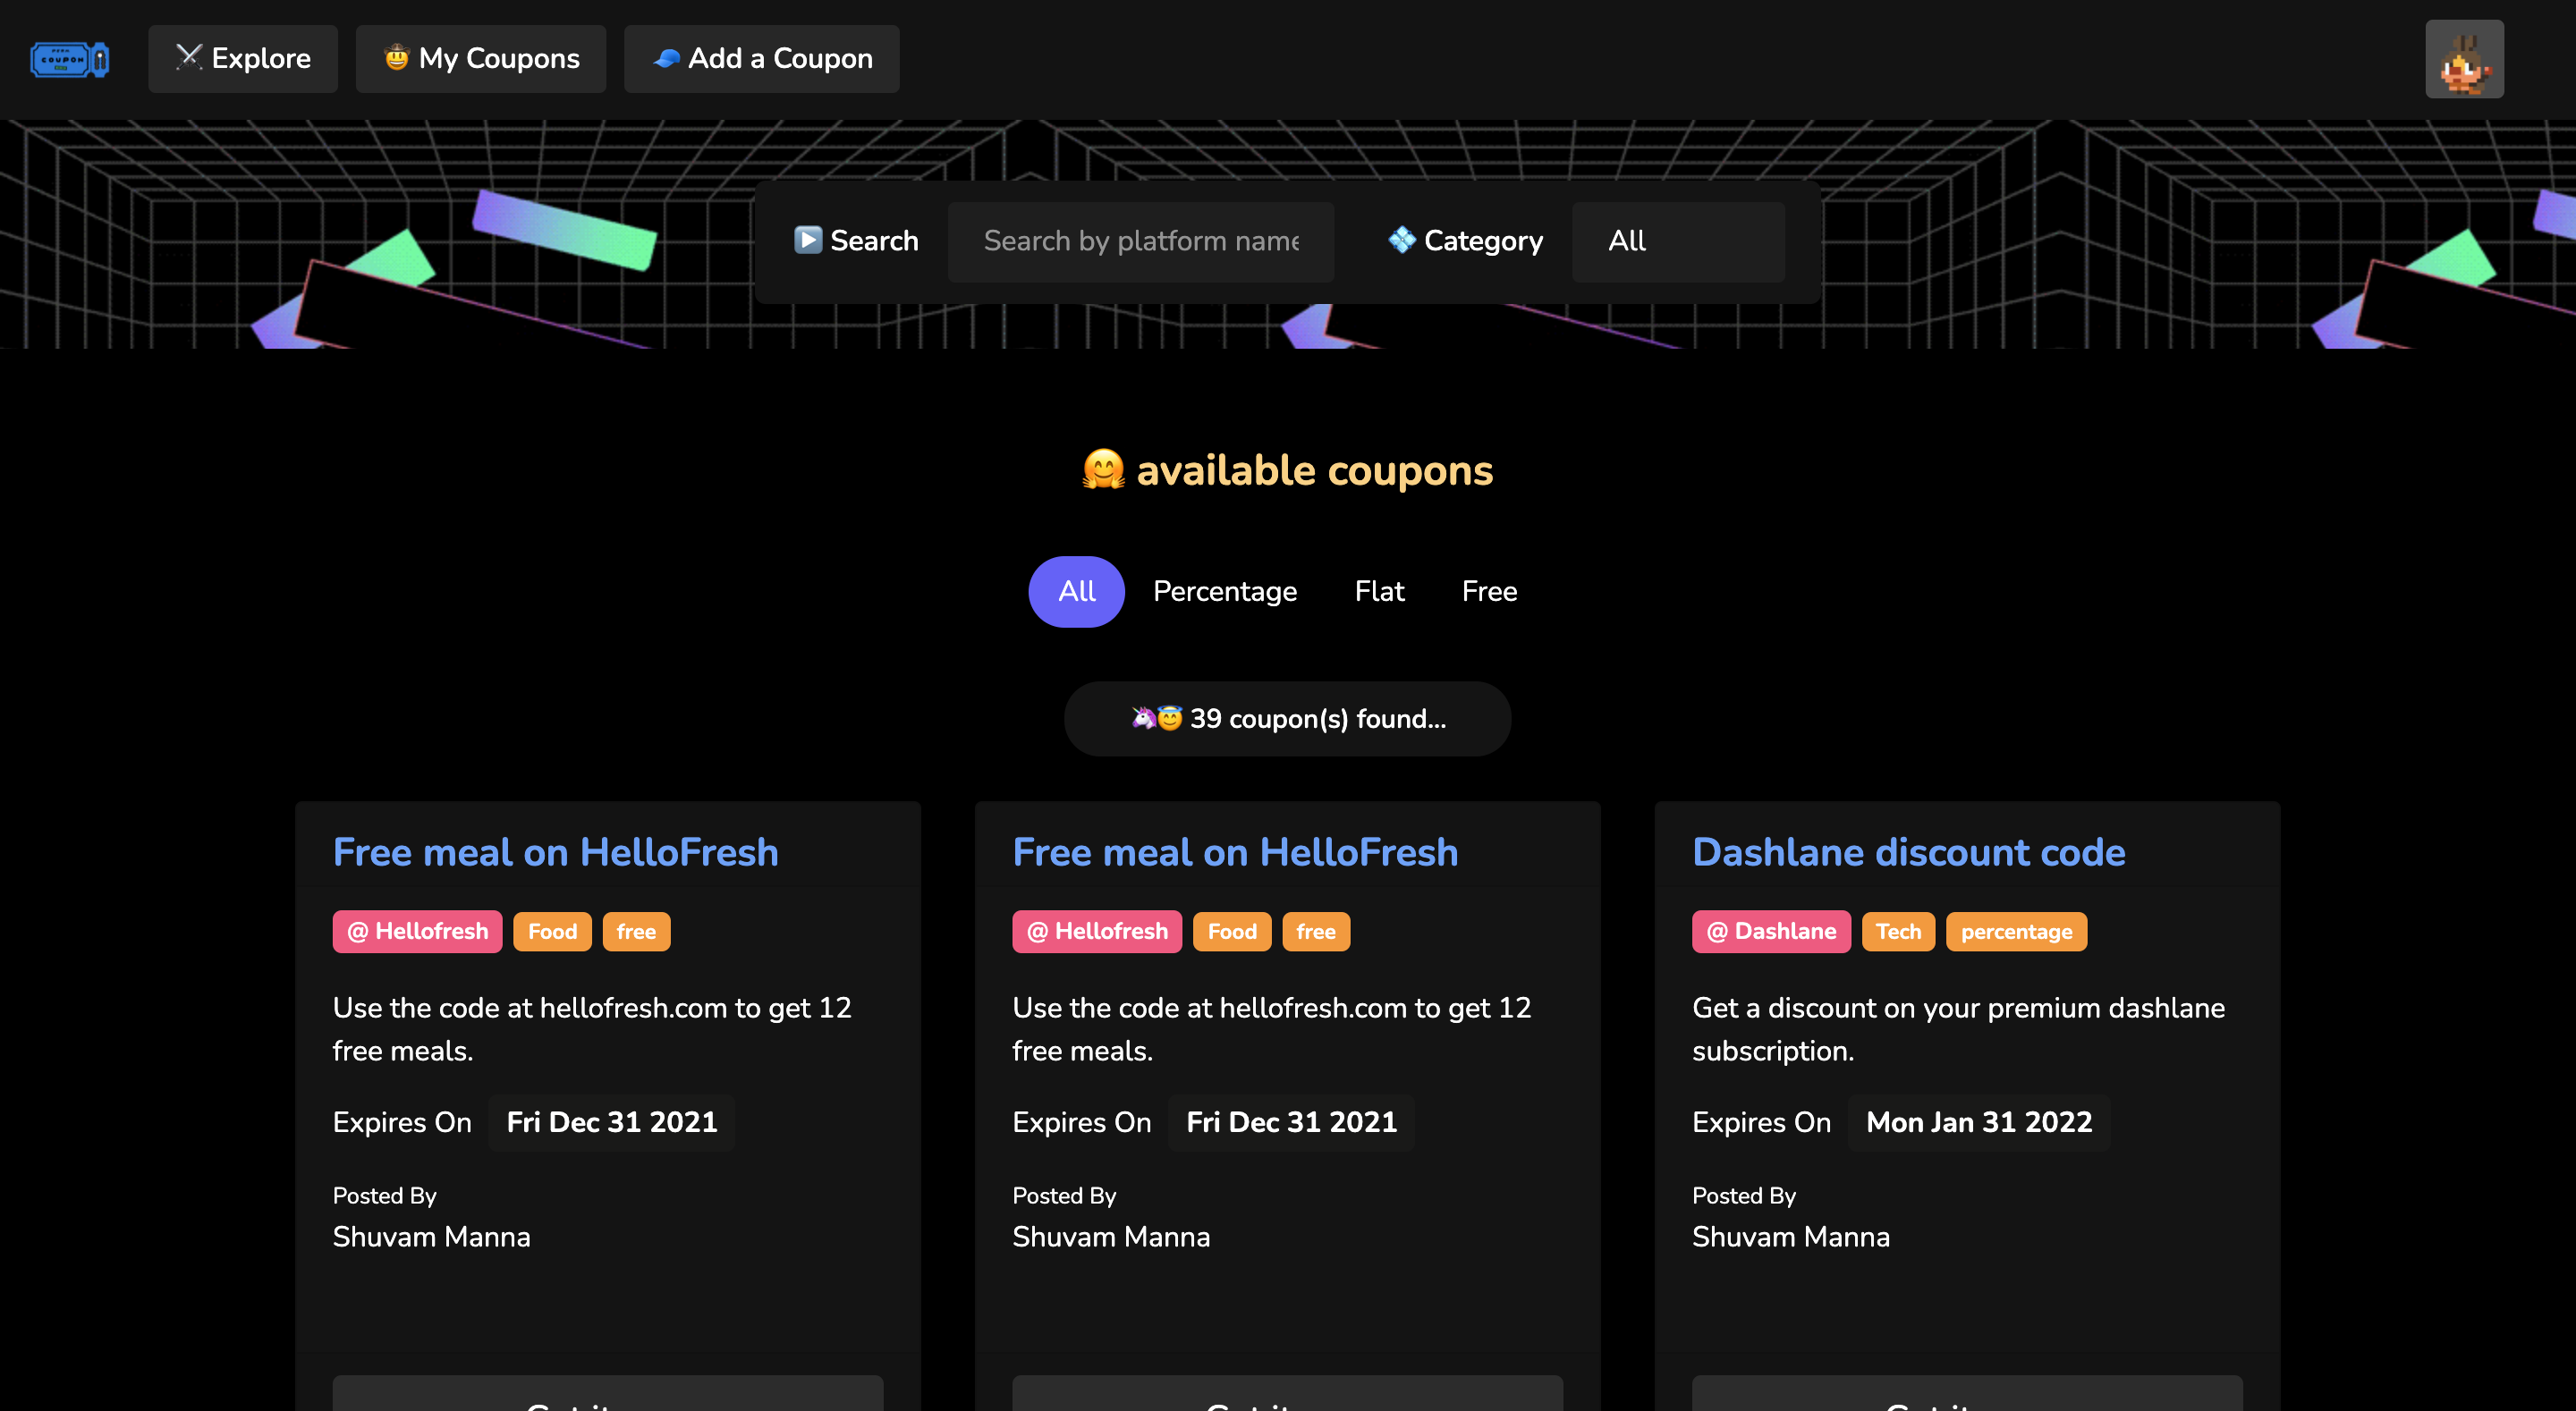Open the Category dropdown showing All
This screenshot has width=2576, height=1411.
pos(1677,241)
